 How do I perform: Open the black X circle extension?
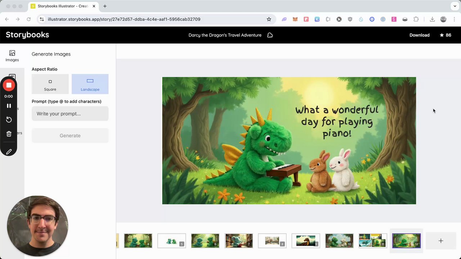pos(339,19)
